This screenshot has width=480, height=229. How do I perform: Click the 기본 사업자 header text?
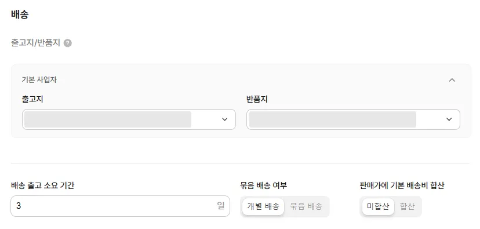pos(39,80)
